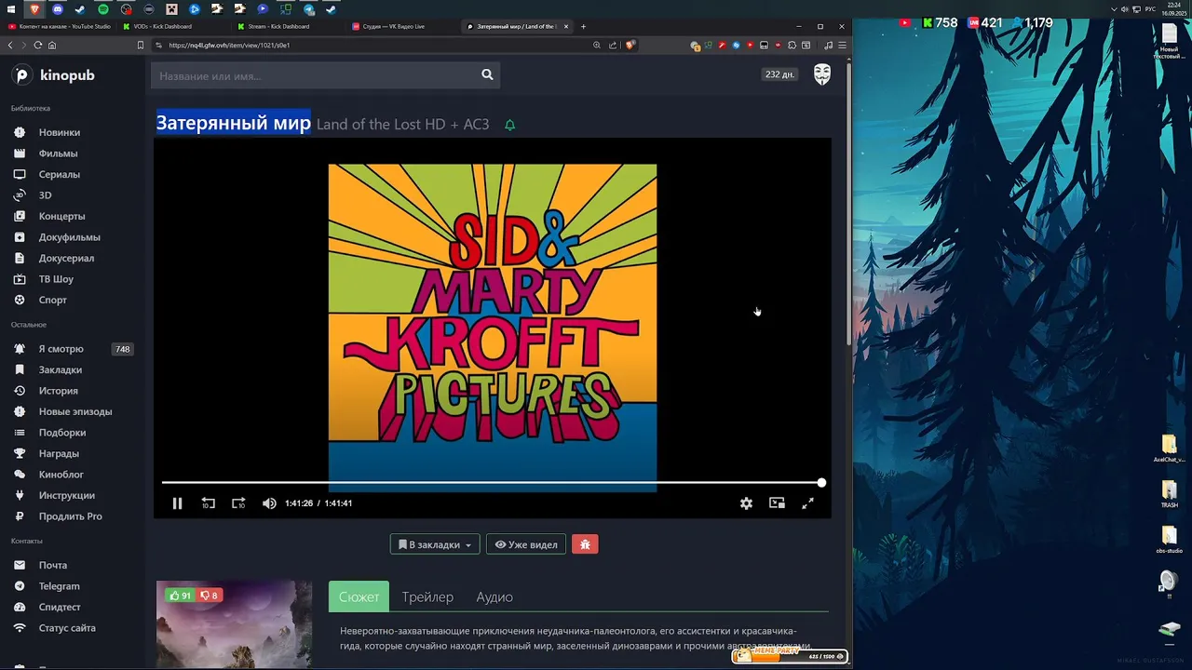Reload the page in browser
Screen dimensions: 1192x670
(x=37, y=45)
